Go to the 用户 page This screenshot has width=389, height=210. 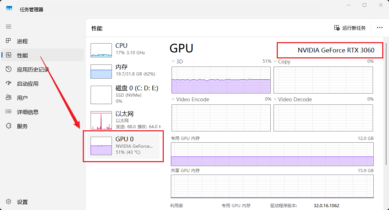22,98
